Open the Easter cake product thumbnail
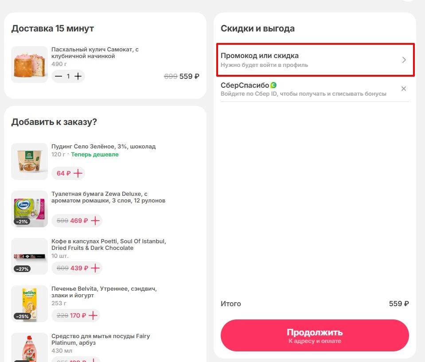Image resolution: width=425 pixels, height=362 pixels. [x=29, y=64]
